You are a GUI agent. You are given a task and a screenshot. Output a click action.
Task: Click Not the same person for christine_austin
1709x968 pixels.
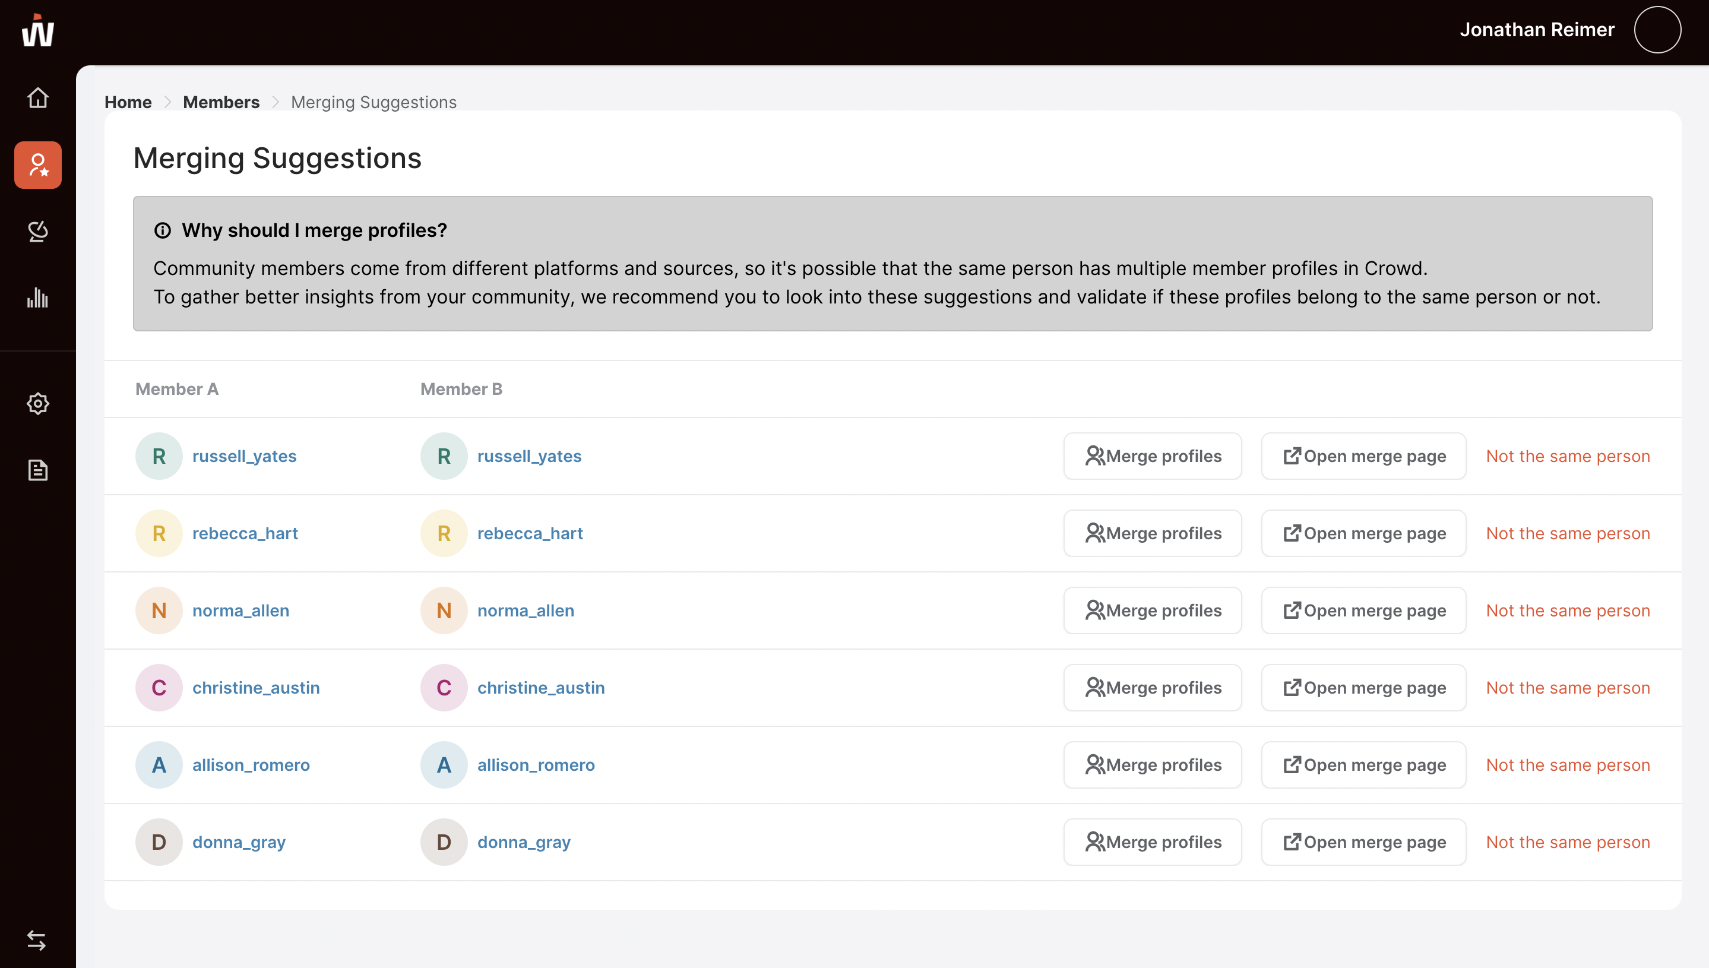[1568, 688]
